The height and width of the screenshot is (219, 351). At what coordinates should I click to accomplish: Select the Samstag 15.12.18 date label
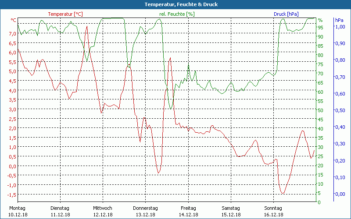(x=230, y=211)
